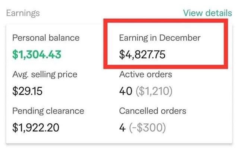Viewport: 238px width, 148px height.
Task: Select the Avg. selling price label
Action: pos(45,74)
